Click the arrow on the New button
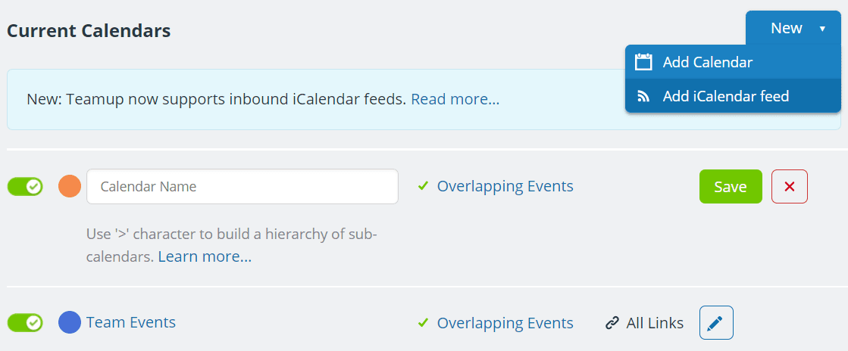Viewport: 848px width, 351px height. pos(822,29)
